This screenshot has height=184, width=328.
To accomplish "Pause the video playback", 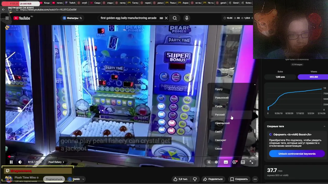I will click(11, 162).
